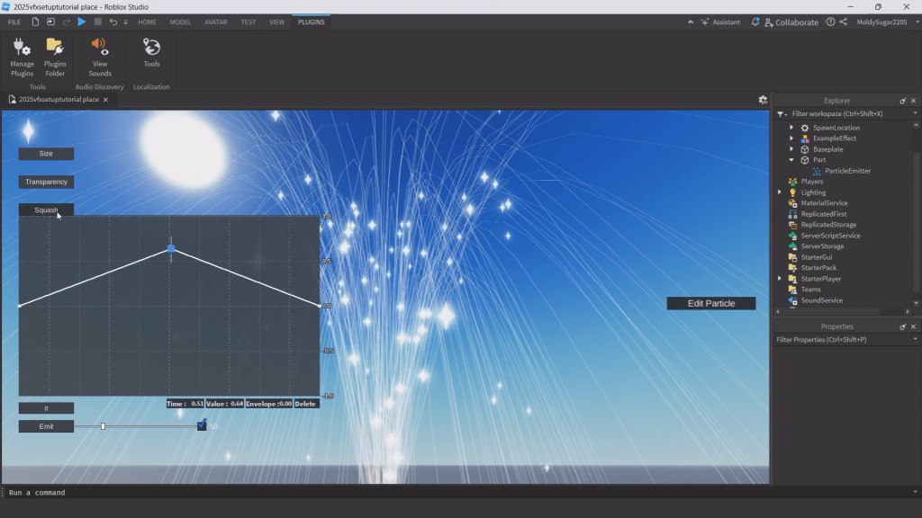Switch to the HOME tab

[x=147, y=22]
